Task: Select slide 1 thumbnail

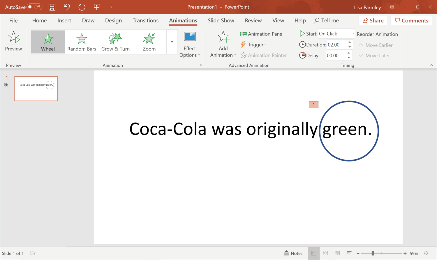Action: (x=36, y=89)
